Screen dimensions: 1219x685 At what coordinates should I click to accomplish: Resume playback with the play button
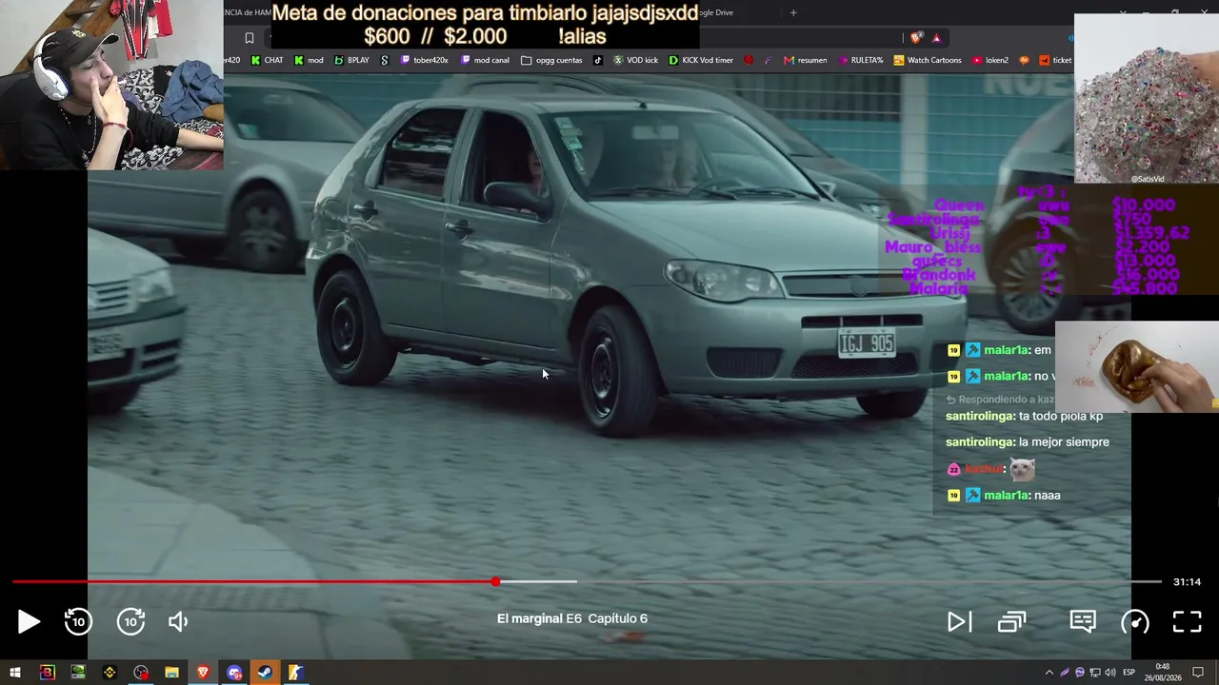pyautogui.click(x=29, y=622)
